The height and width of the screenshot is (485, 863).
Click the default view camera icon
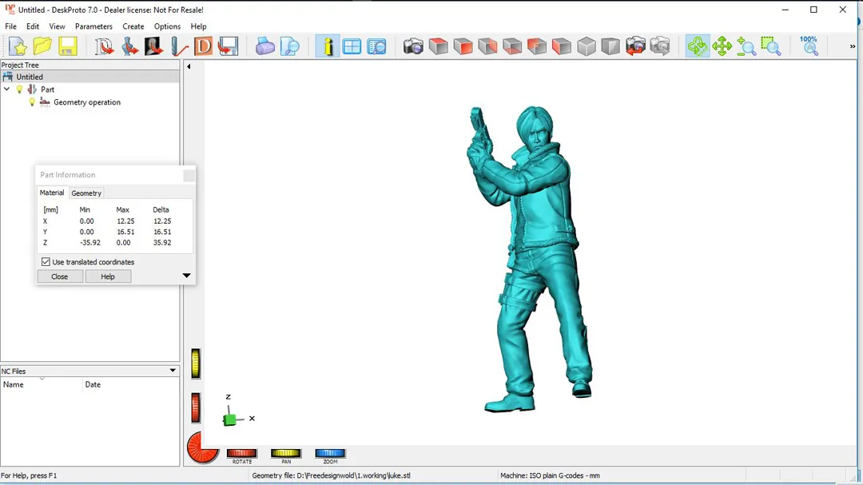[413, 46]
